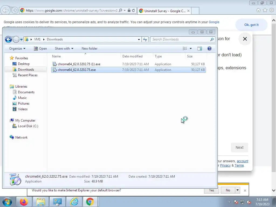Click Ok, got it cookie button

(251, 25)
